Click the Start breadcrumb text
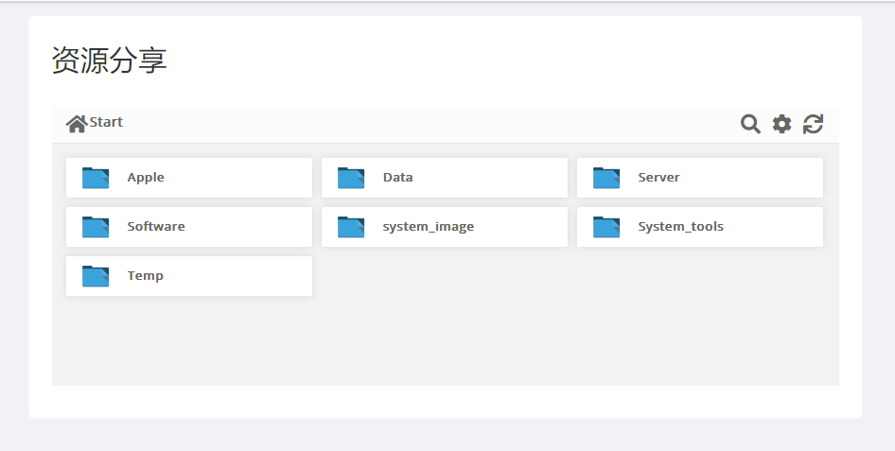 [106, 122]
